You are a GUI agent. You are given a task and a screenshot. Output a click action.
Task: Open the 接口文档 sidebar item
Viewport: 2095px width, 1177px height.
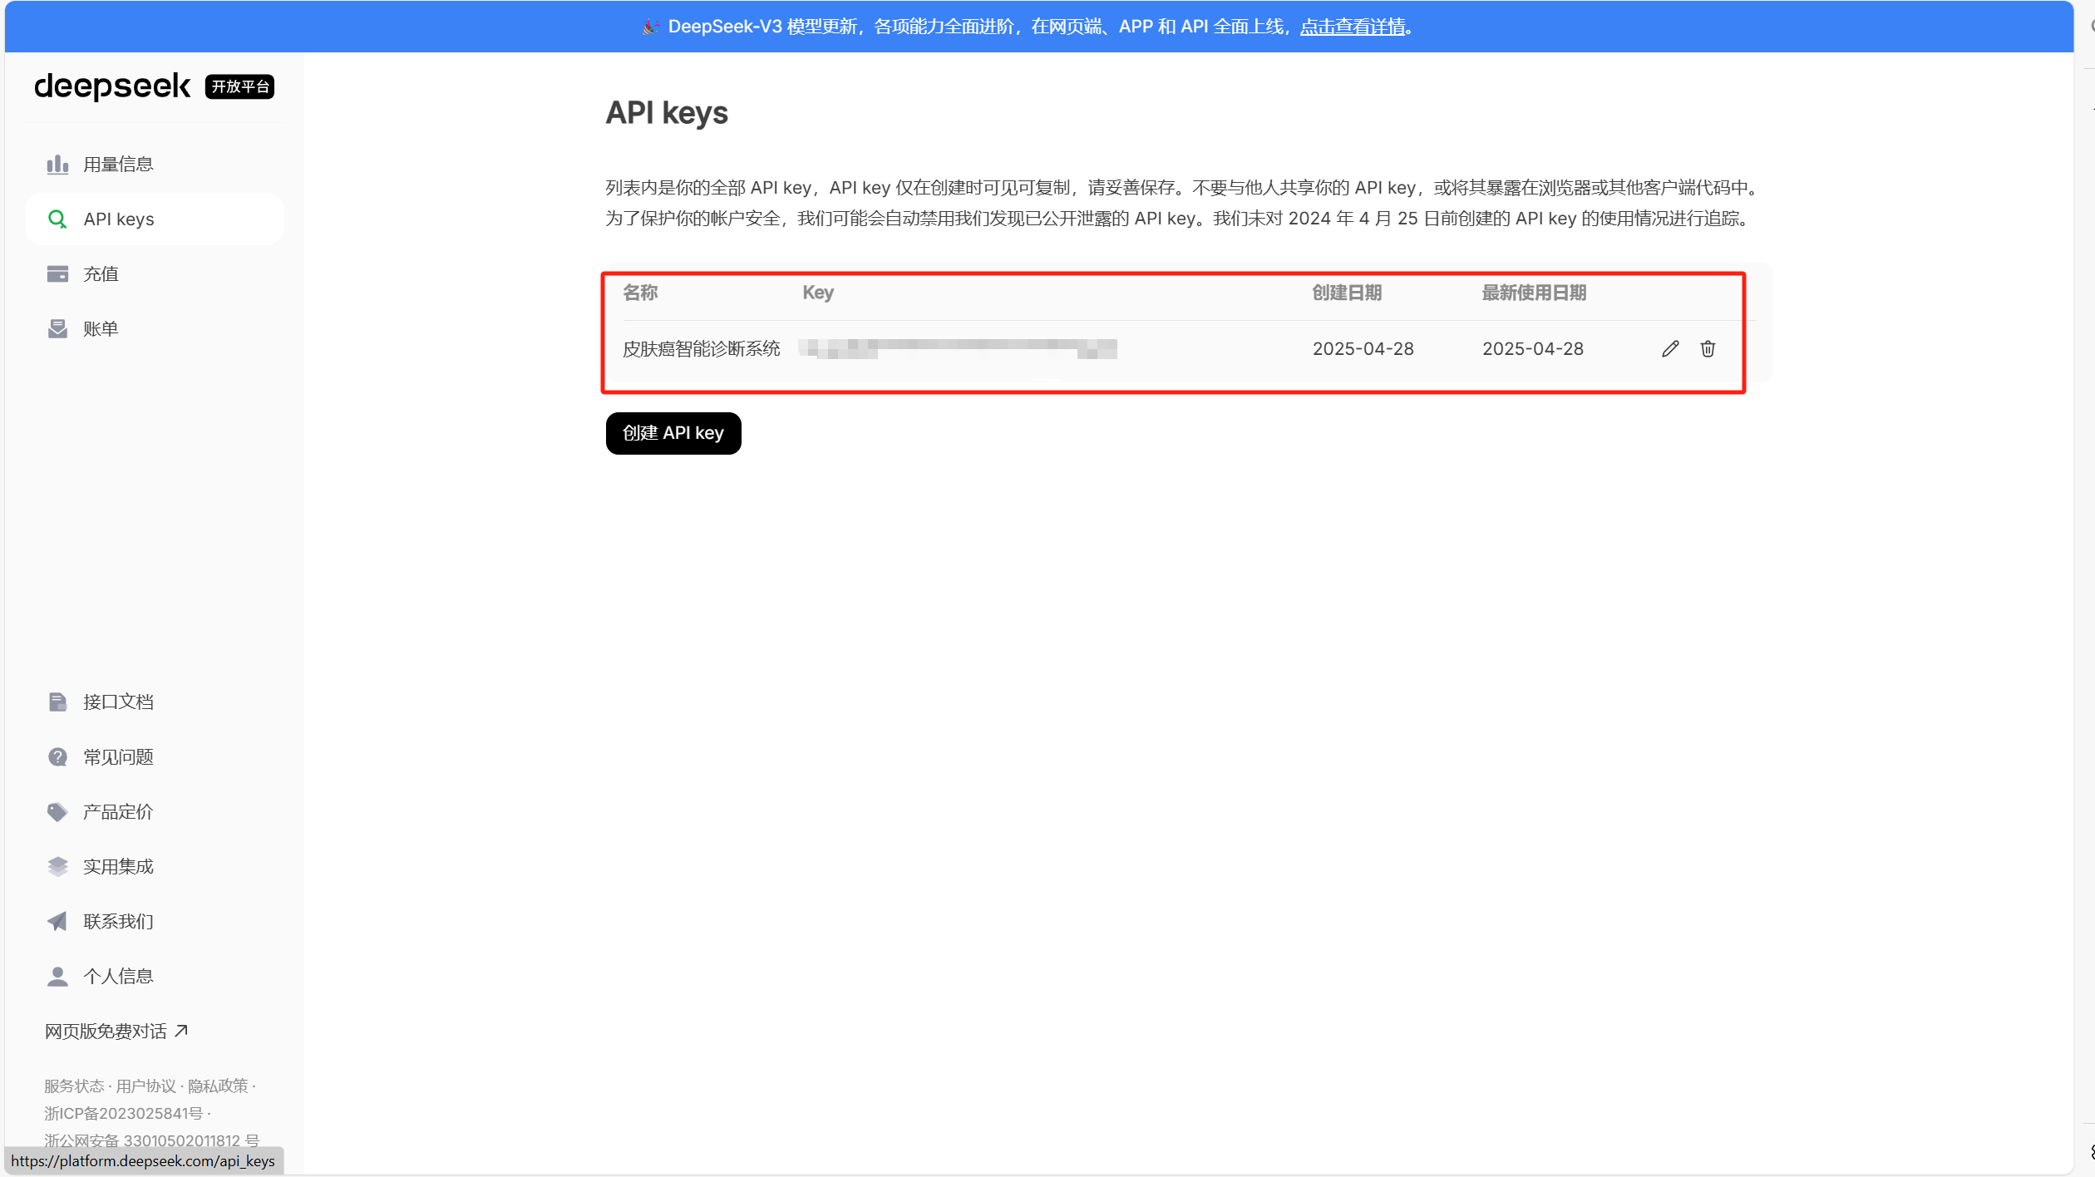point(118,702)
